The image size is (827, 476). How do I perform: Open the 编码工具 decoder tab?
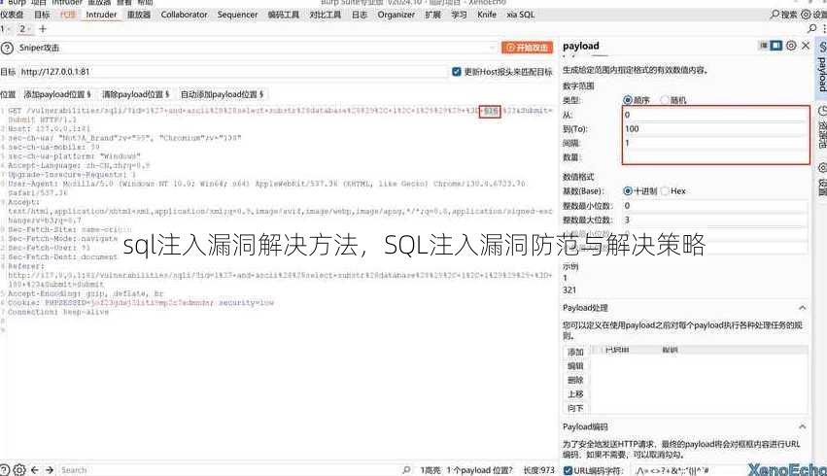point(283,15)
